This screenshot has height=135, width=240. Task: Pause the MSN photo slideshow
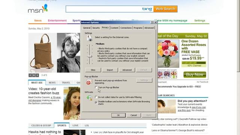click(34, 75)
